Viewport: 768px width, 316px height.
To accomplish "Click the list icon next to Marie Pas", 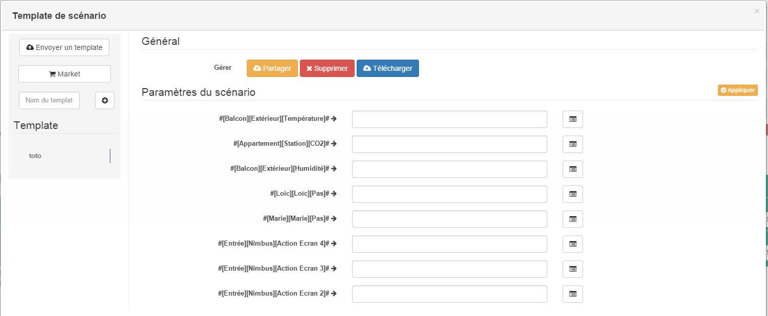I will 572,219.
